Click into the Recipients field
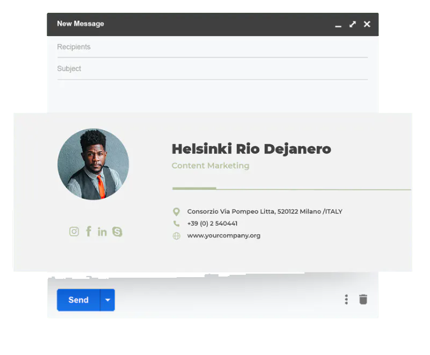Image resolution: width=430 pixels, height=355 pixels. [x=212, y=47]
